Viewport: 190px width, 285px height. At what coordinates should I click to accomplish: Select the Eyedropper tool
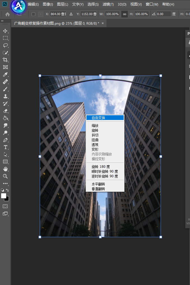point(5,74)
